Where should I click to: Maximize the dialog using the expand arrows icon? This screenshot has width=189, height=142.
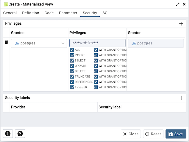coord(178,4)
